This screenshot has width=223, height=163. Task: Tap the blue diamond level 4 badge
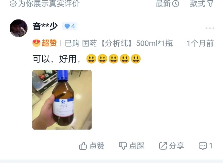pos(69,26)
